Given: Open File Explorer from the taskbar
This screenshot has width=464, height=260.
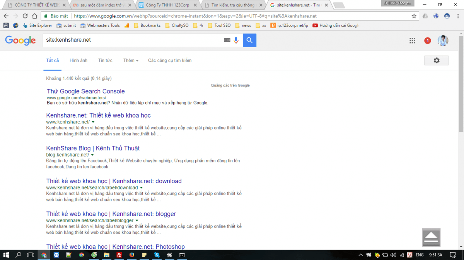Looking at the screenshot, I should (107, 255).
